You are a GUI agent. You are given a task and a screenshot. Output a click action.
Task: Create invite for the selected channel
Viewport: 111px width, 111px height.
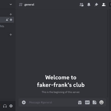[7, 20]
